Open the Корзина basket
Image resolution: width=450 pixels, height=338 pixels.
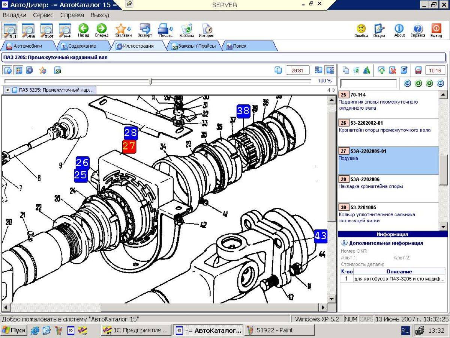point(187,30)
